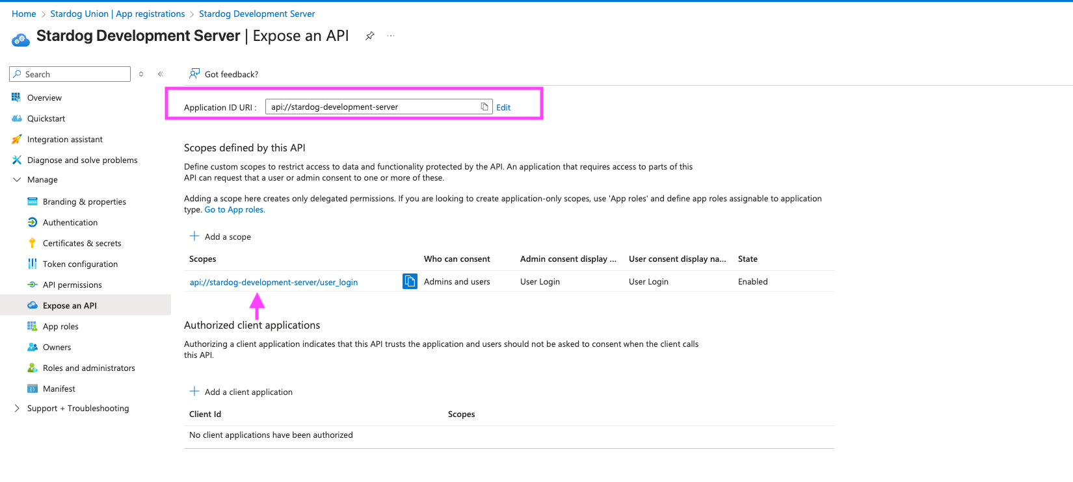Open the more options ellipsis in header
Image resolution: width=1073 pixels, height=482 pixels.
(391, 36)
